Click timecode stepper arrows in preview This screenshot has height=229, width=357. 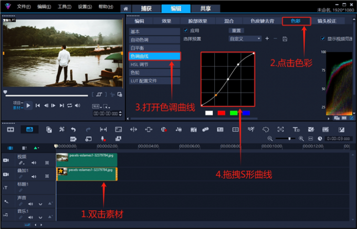[x=120, y=113]
